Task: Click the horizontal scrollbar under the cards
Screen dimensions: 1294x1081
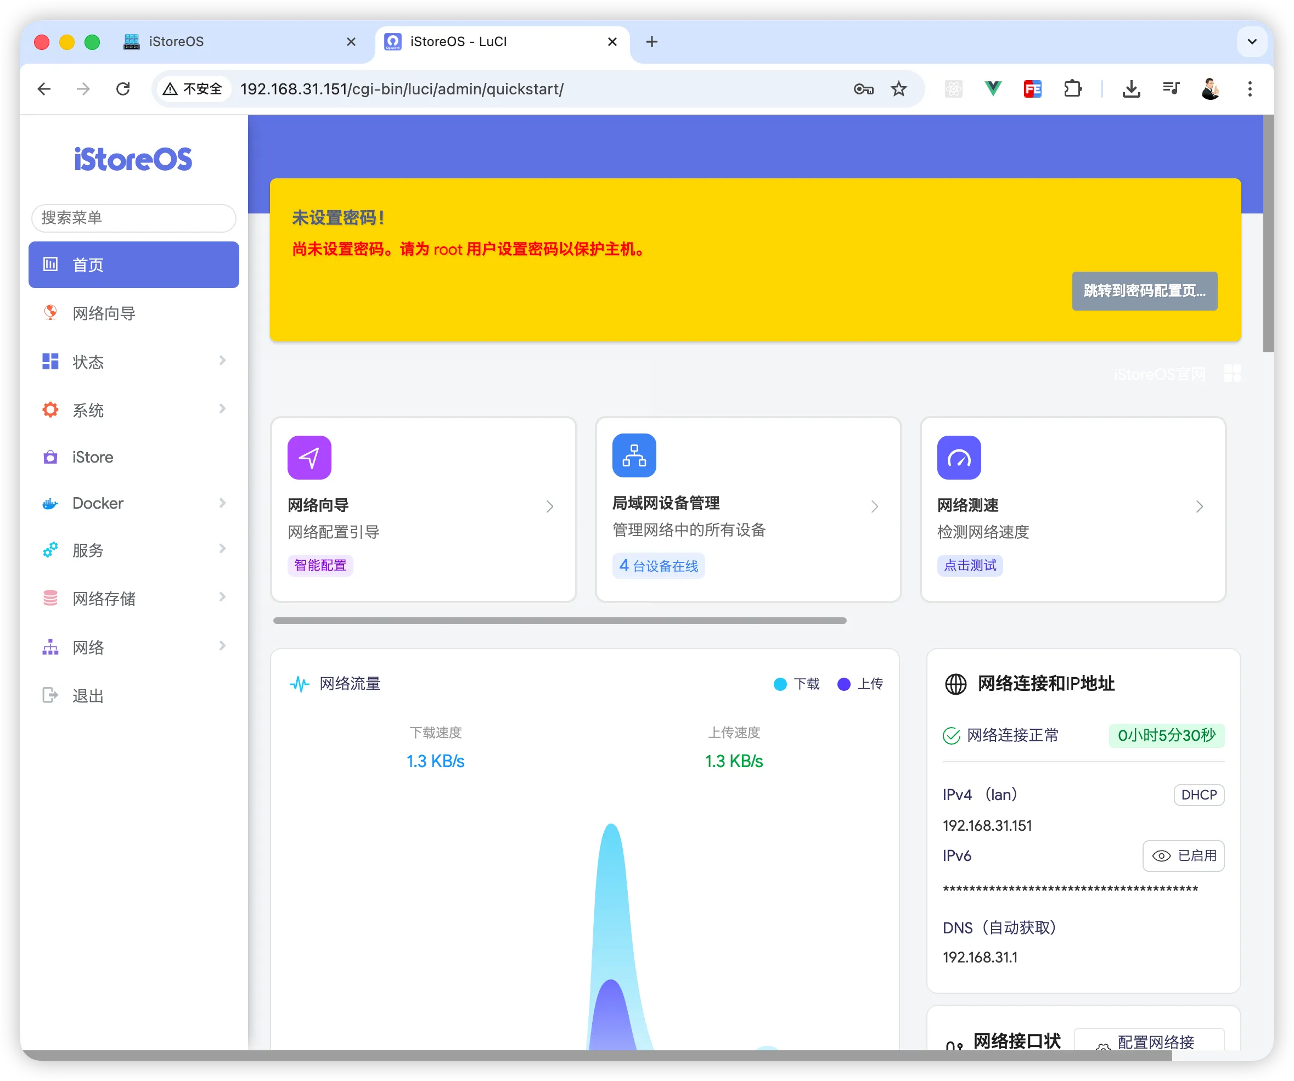Action: (x=560, y=621)
